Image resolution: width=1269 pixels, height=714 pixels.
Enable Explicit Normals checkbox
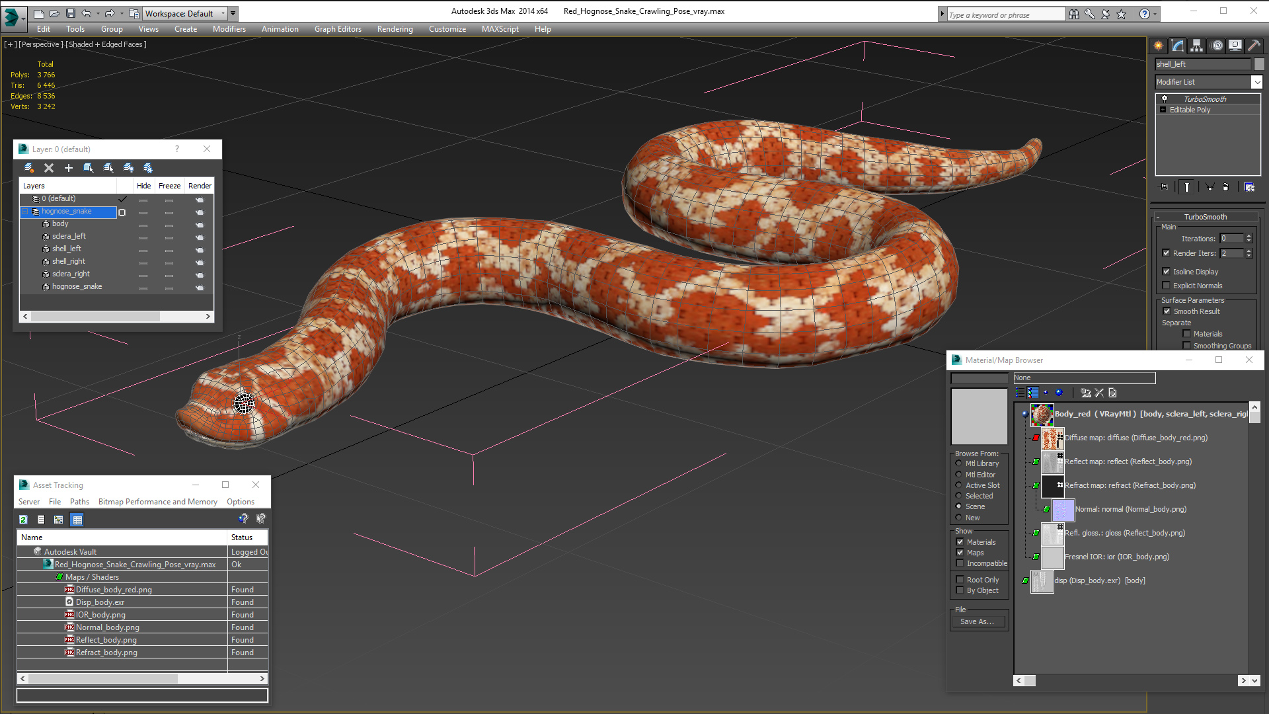click(1167, 286)
